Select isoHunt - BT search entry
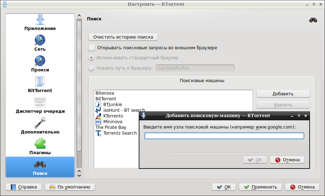325x196 pixels. pos(120,110)
